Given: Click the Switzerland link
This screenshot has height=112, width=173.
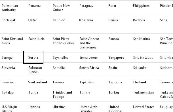Looking at the screenshot, I should click(x=37, y=82).
